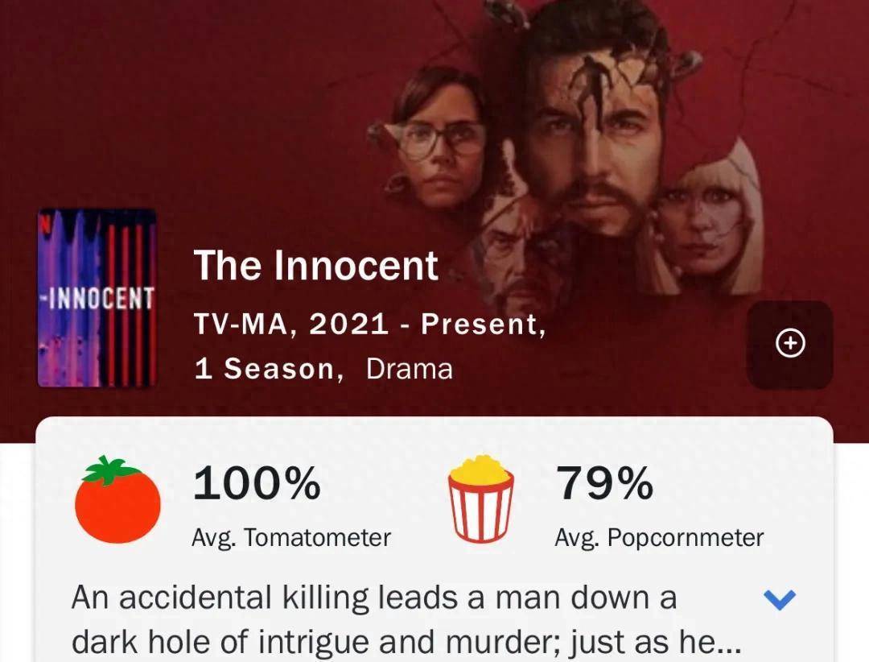Open The Innocent poster thumbnail
869x662 pixels.
pyautogui.click(x=97, y=297)
